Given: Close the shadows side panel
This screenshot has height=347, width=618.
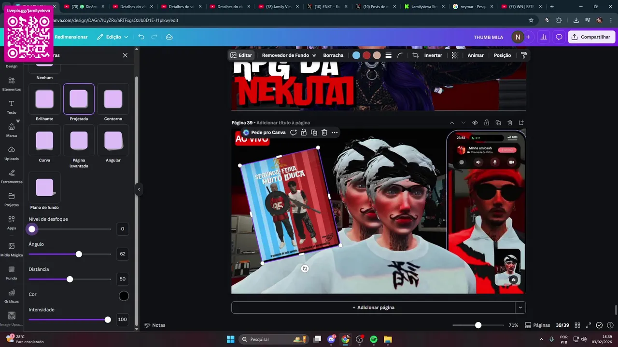Looking at the screenshot, I should click(x=125, y=55).
